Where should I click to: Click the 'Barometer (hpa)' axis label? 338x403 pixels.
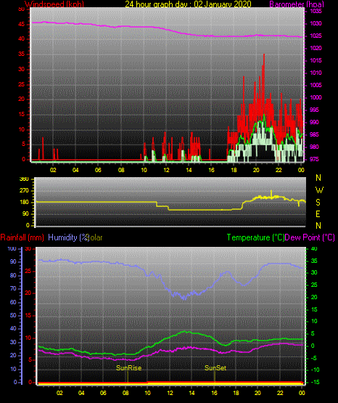[x=297, y=4]
